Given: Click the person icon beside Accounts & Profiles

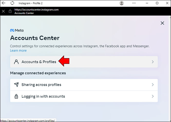Looking at the screenshot, I should [16, 62].
